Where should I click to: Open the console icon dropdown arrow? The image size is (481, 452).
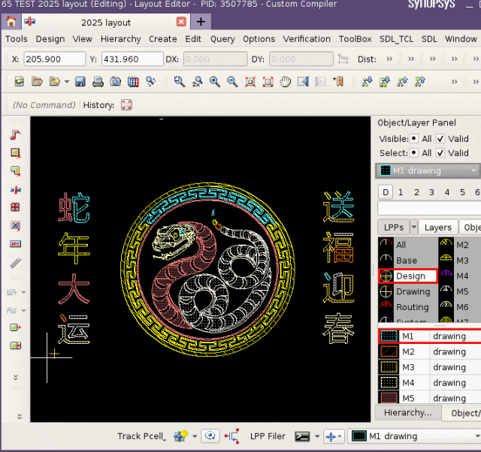[x=317, y=436]
